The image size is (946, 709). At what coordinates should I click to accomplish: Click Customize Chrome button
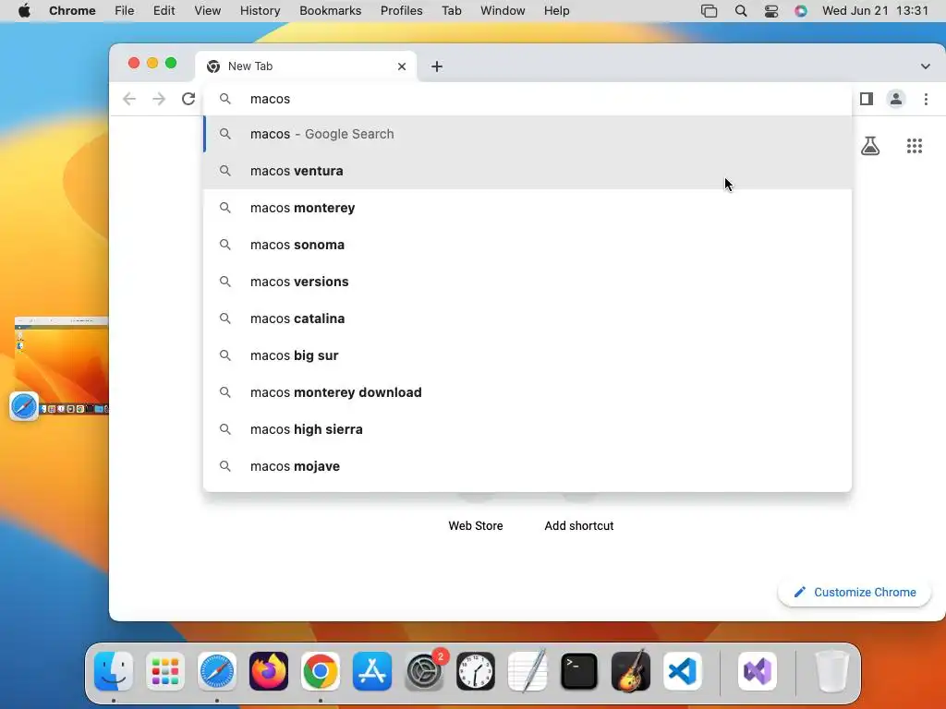pos(855,592)
